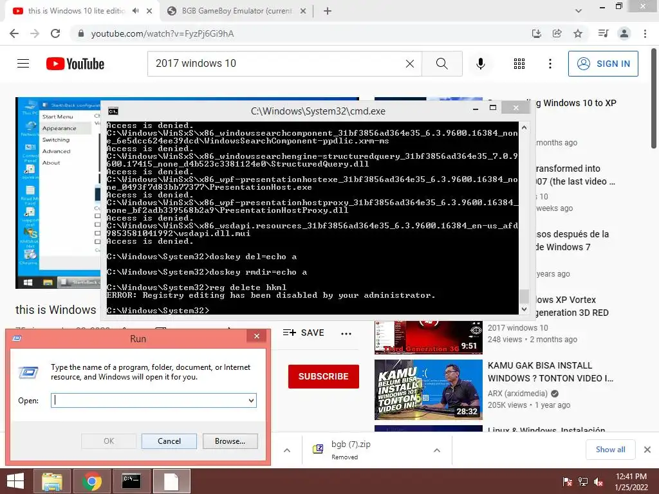Bookmark this page with the star icon
659x494 pixels.
tap(578, 33)
